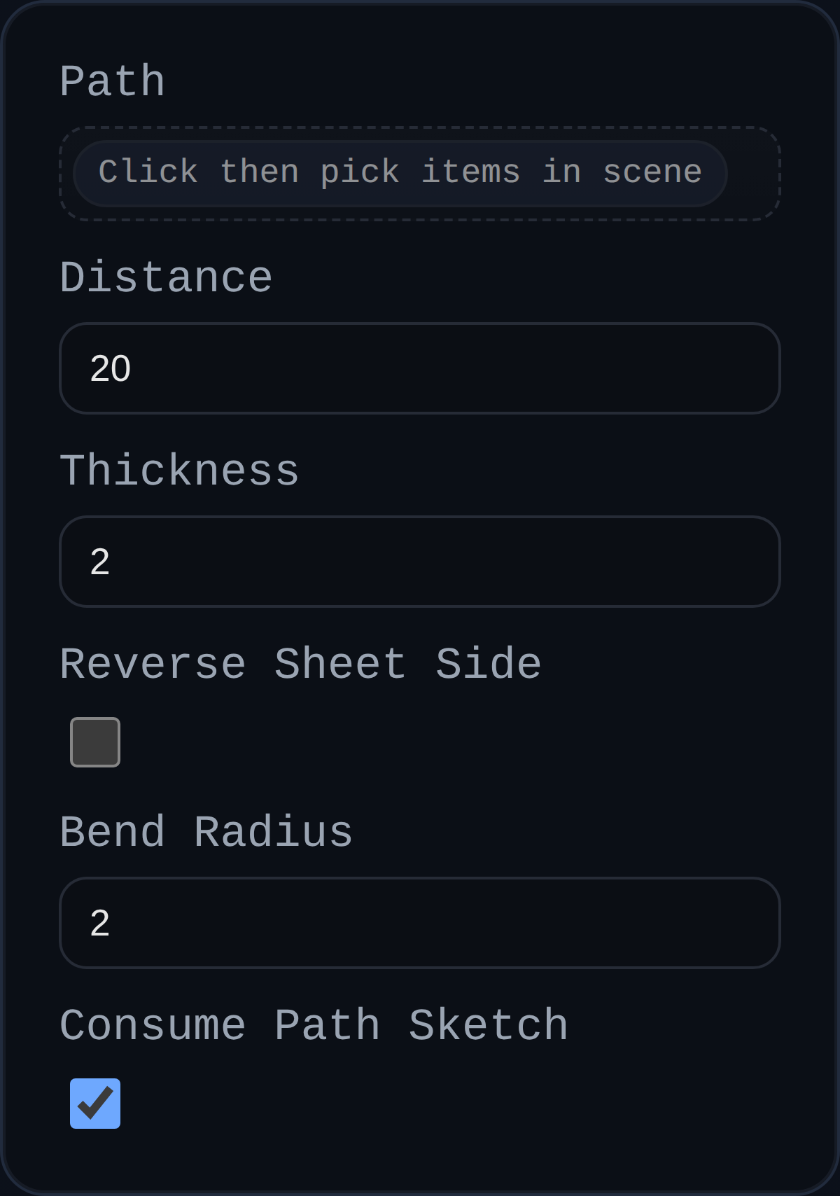Image resolution: width=840 pixels, height=1196 pixels.
Task: Place cursor on the value 20 in Distance
Action: click(x=111, y=368)
